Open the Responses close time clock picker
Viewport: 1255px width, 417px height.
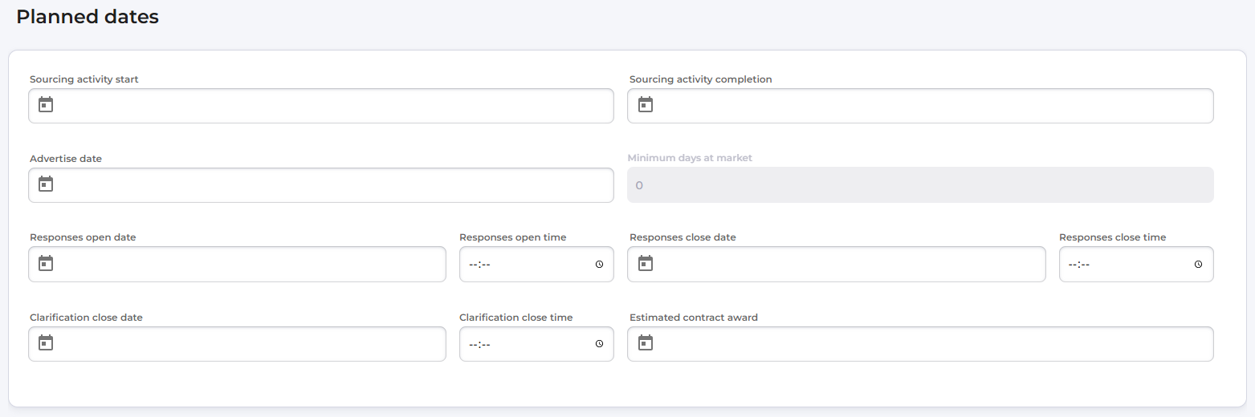pyautogui.click(x=1198, y=265)
